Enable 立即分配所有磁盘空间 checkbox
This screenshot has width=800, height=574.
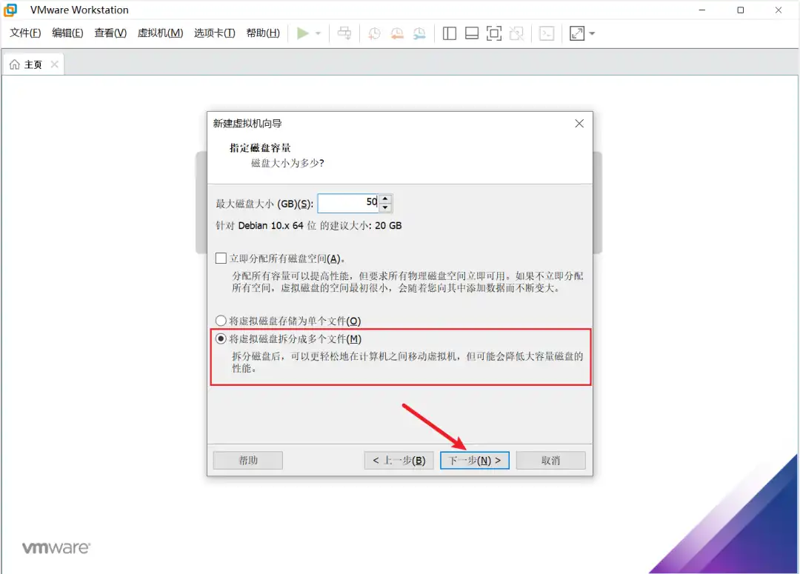pos(221,258)
